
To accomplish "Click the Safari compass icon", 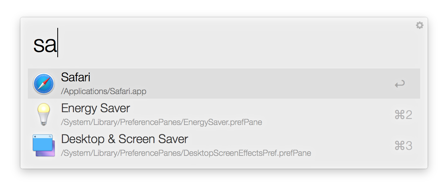I will pos(44,84).
